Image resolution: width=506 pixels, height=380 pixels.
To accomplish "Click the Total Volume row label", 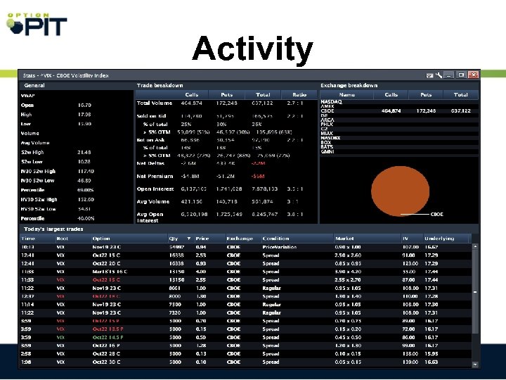I will [154, 103].
